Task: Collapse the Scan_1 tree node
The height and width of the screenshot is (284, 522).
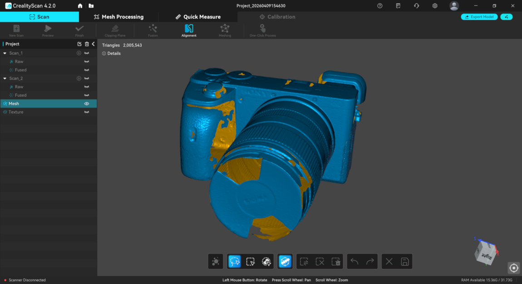Action: 5,53
